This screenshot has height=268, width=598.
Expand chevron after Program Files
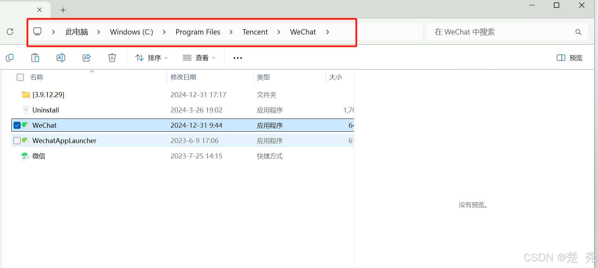[231, 32]
